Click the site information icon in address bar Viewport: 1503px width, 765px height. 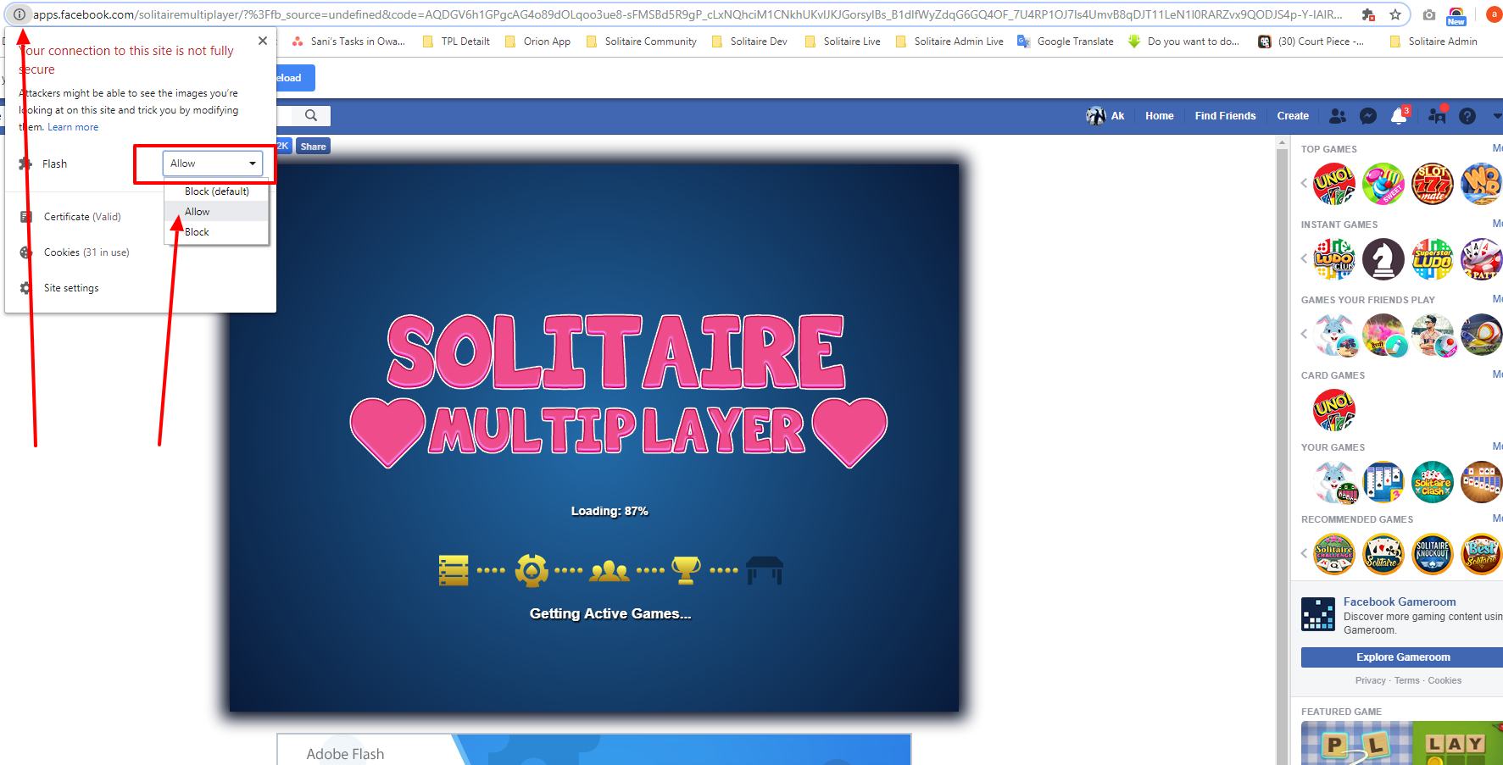pos(19,14)
